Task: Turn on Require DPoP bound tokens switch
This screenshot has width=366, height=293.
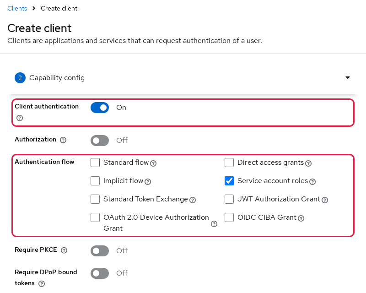Action: pyautogui.click(x=100, y=273)
